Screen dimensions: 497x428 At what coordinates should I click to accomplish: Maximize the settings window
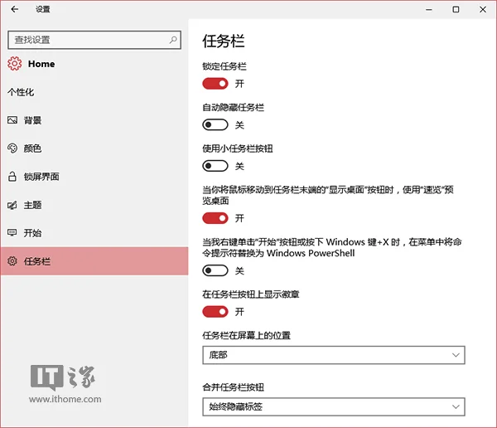[x=456, y=9]
